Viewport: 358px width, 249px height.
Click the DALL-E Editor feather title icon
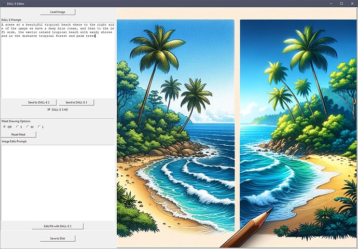[4, 4]
